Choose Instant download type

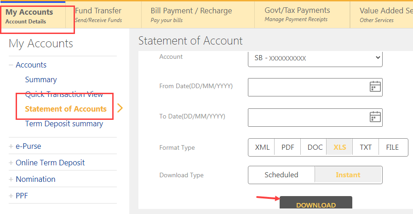point(348,175)
